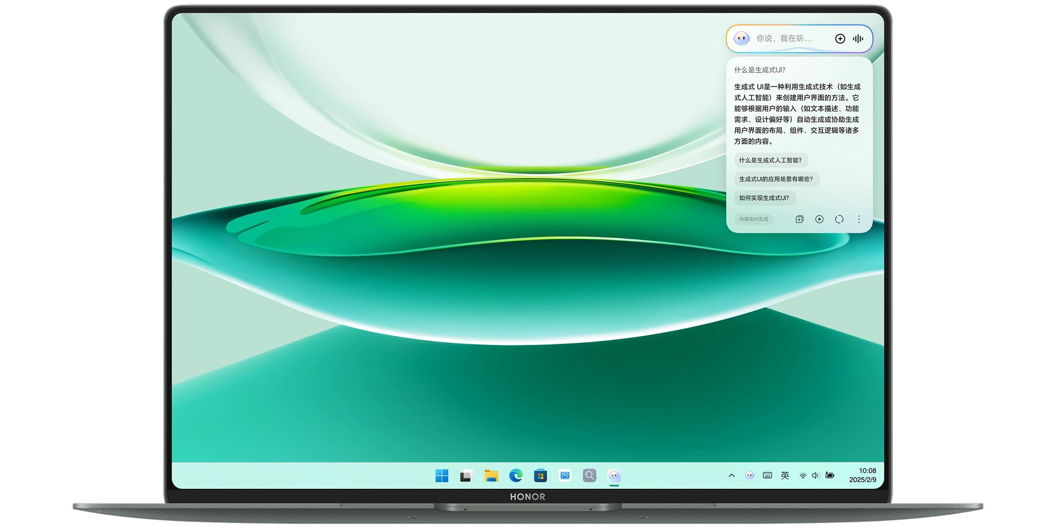This screenshot has height=528, width=1056.
Task: Click the assistant robot avatar in the input bar
Action: click(x=741, y=39)
